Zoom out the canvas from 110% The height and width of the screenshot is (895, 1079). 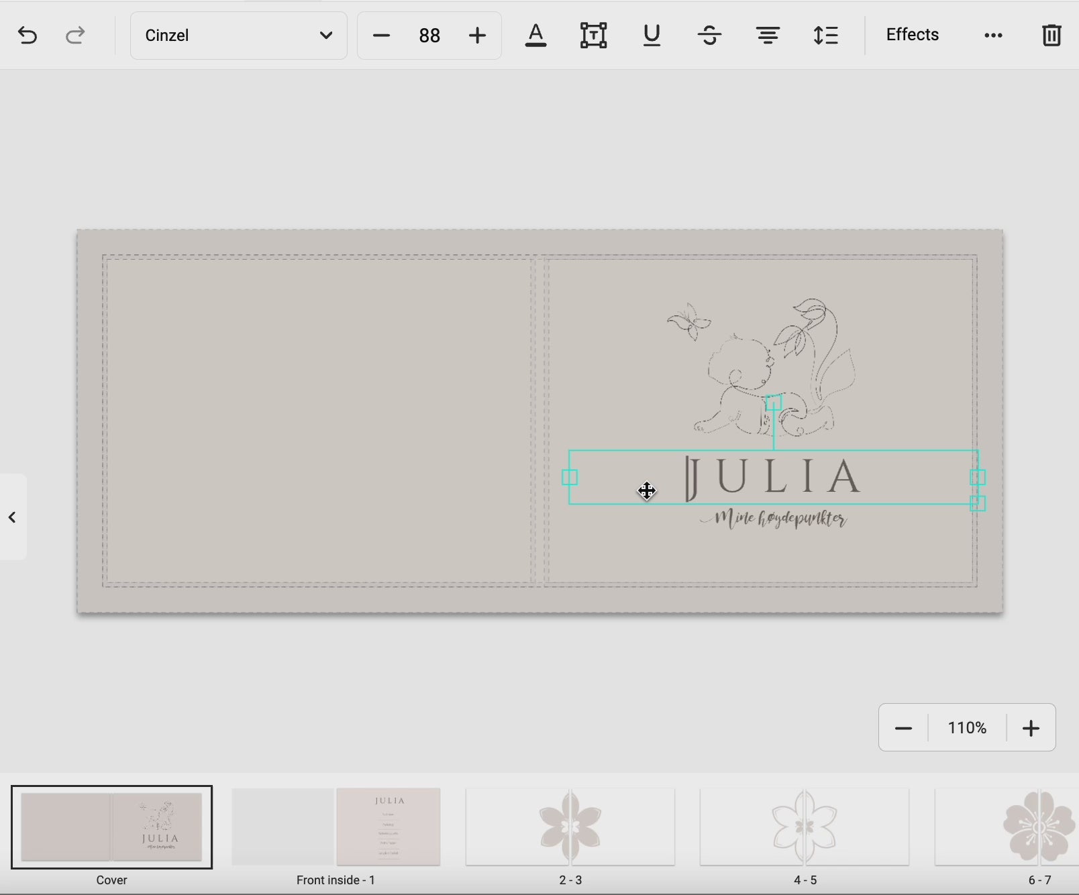903,728
